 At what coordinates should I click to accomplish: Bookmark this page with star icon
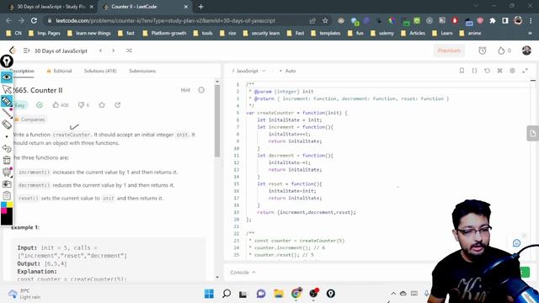point(325,20)
